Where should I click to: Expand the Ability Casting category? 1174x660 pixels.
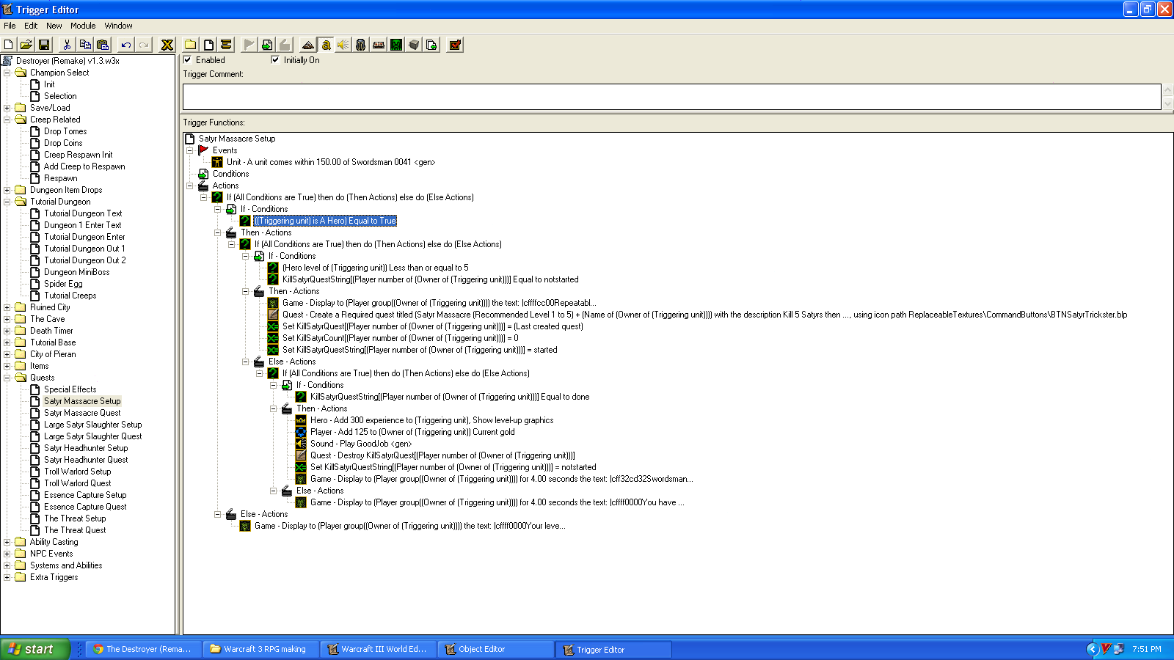[7, 542]
